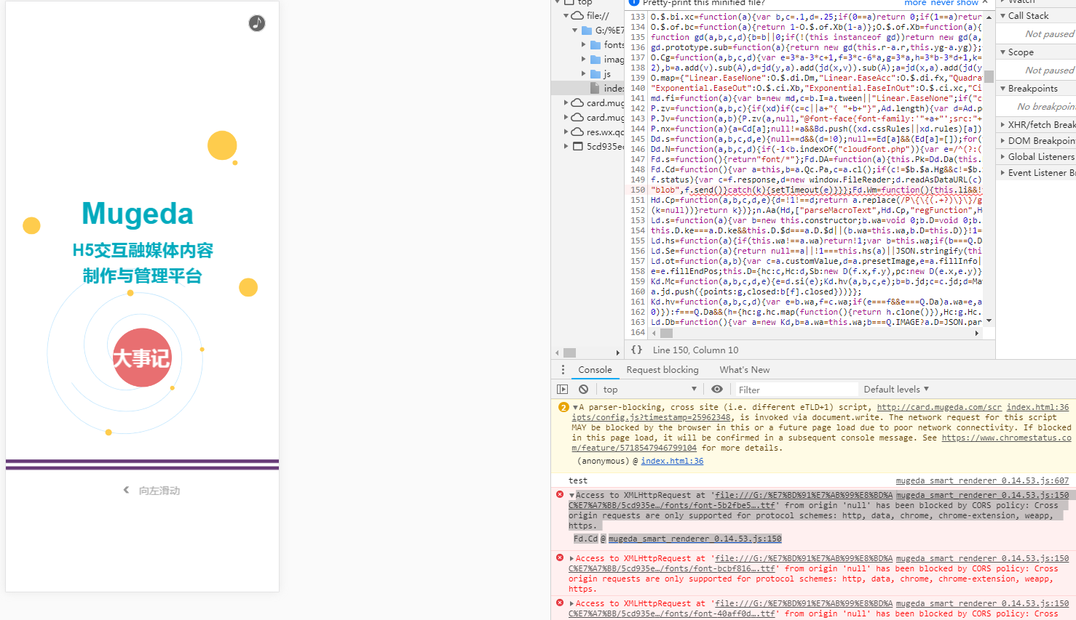1076x620 pixels.
Task: Click the file tree horizontal scrollbar
Action: (570, 353)
